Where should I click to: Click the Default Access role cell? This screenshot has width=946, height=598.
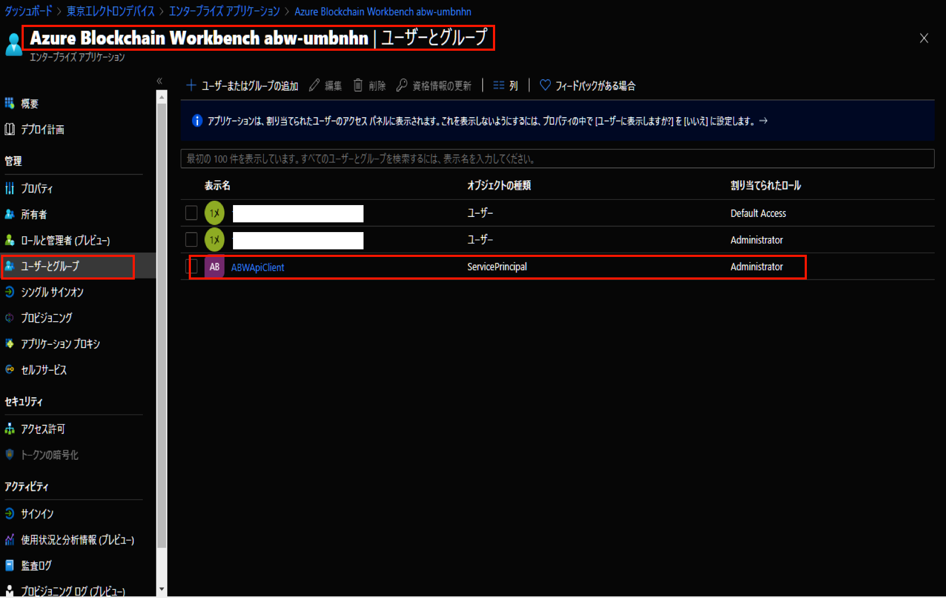pos(758,213)
